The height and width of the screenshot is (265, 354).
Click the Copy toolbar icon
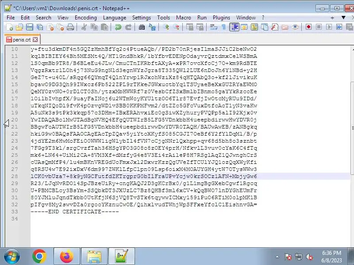94,27
